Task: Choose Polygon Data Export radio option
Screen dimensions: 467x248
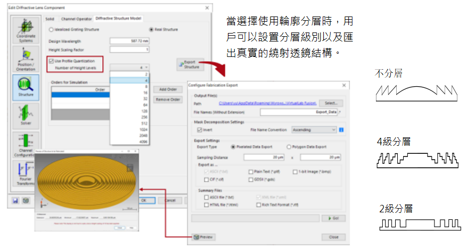Action: pos(289,147)
